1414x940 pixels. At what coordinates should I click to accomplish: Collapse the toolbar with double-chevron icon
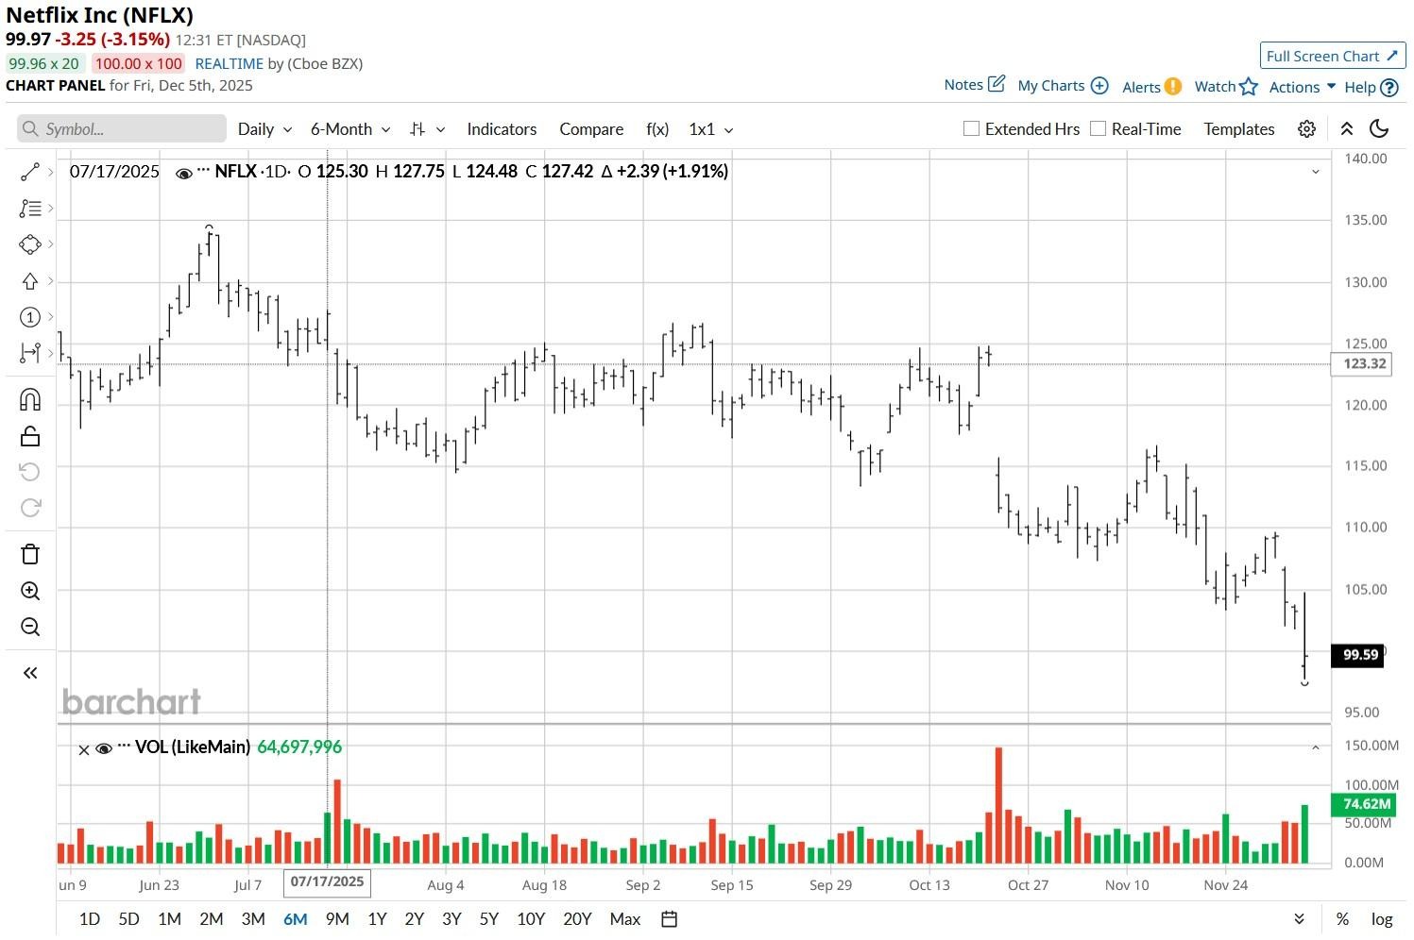click(x=1347, y=129)
